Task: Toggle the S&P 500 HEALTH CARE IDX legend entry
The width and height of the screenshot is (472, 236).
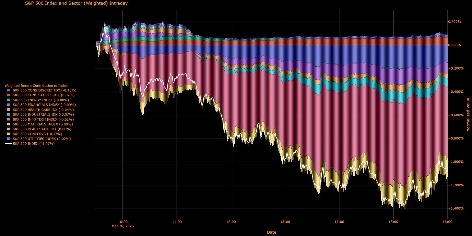Action: click(x=40, y=110)
